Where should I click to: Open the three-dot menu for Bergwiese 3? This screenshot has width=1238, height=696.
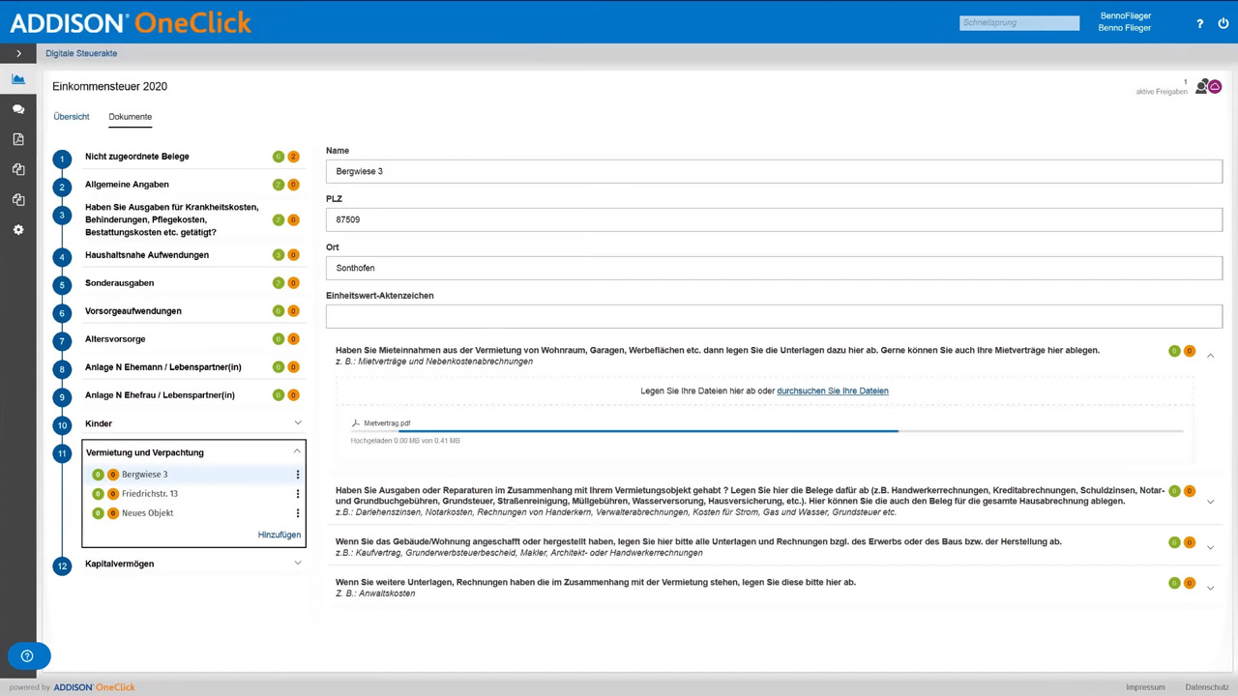[x=297, y=475]
